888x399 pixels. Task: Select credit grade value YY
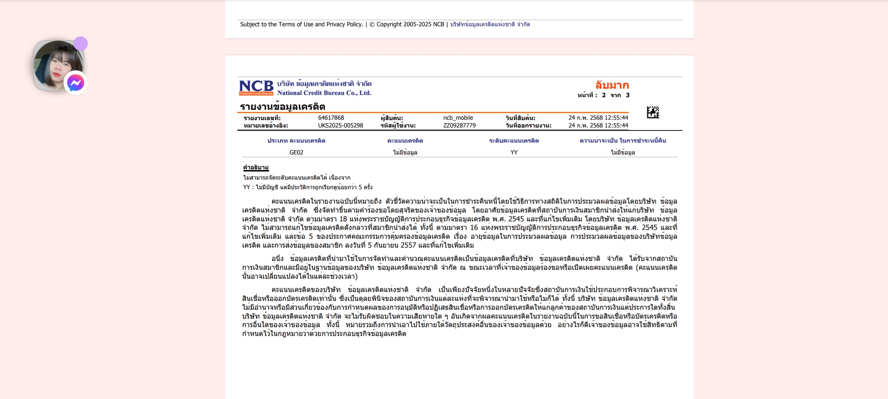[x=514, y=153]
